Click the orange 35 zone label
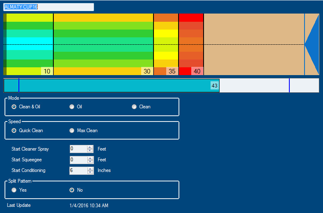 172,71
